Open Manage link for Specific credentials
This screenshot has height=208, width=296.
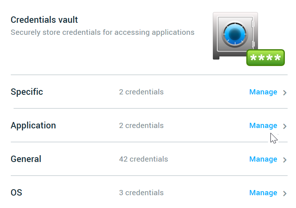(263, 92)
